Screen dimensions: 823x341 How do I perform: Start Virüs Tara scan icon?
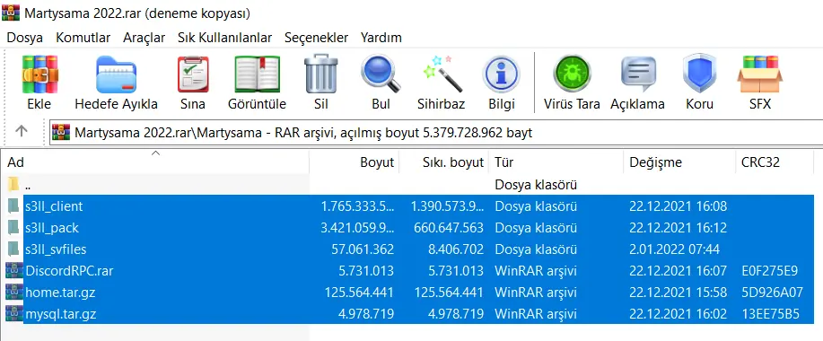click(572, 74)
